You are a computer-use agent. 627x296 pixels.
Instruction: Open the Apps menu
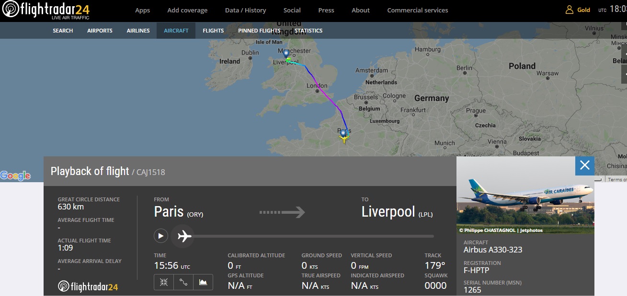click(x=142, y=10)
